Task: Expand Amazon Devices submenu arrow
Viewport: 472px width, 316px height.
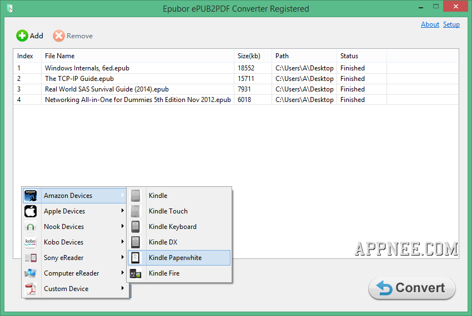Action: (123, 195)
